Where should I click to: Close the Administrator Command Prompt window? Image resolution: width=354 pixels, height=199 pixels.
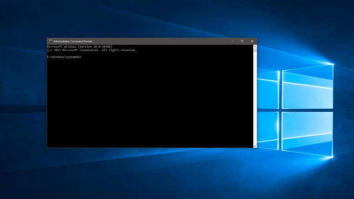click(252, 41)
